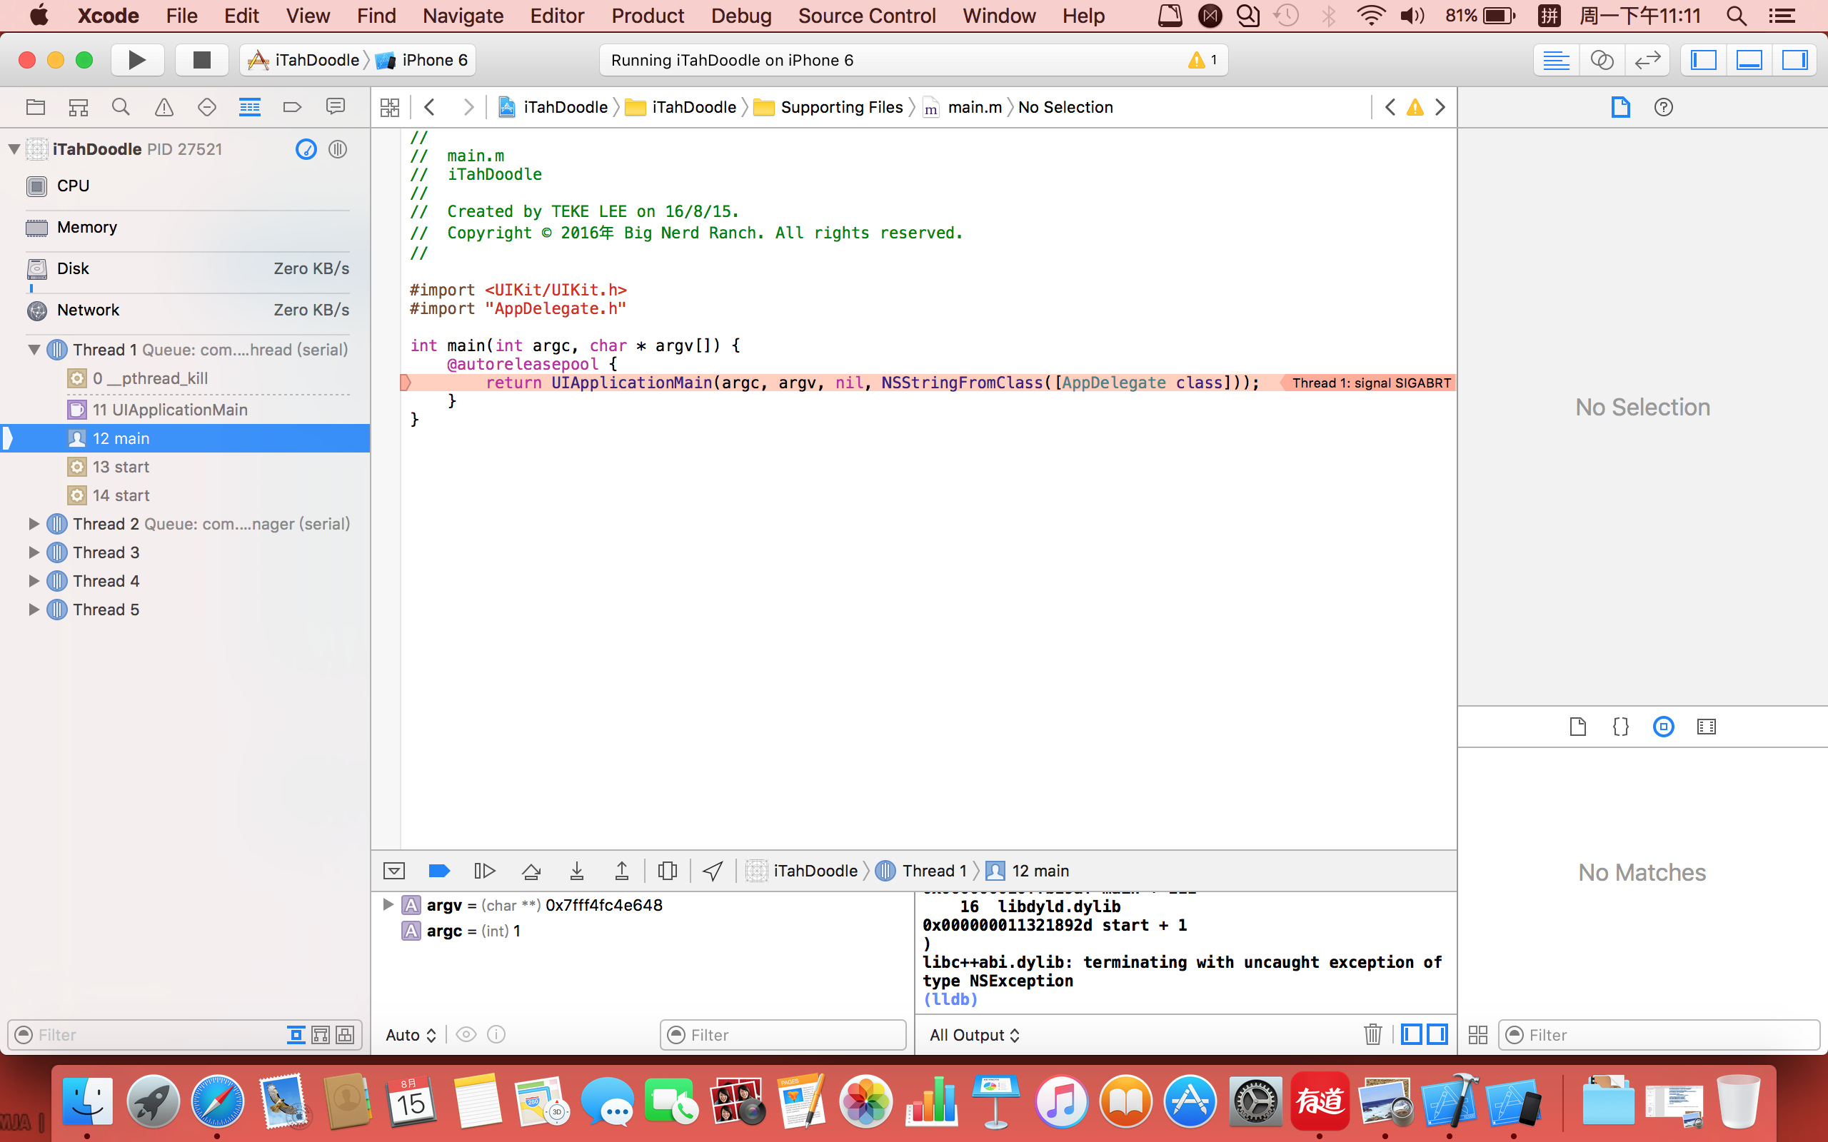Click the library Filter field

(x=1659, y=1035)
